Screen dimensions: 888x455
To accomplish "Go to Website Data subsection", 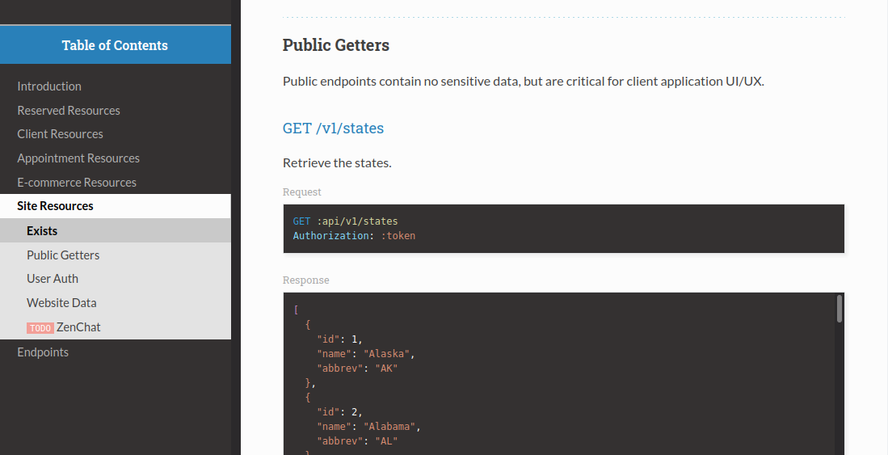I will click(x=61, y=303).
